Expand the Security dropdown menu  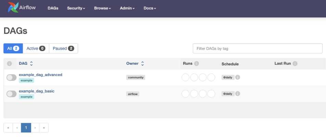point(76,8)
